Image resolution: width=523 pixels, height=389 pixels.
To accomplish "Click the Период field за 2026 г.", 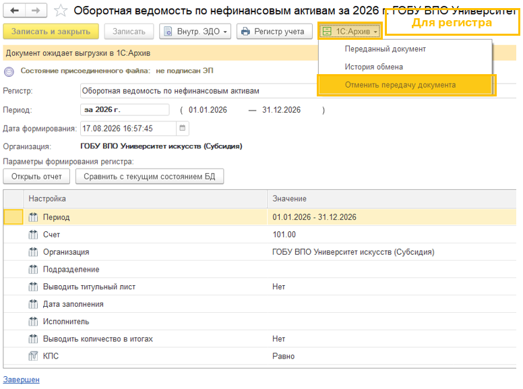I will [125, 110].
